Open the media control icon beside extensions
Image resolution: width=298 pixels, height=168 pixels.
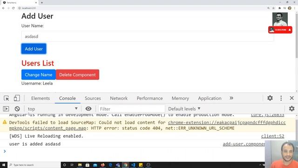coord(284,8)
